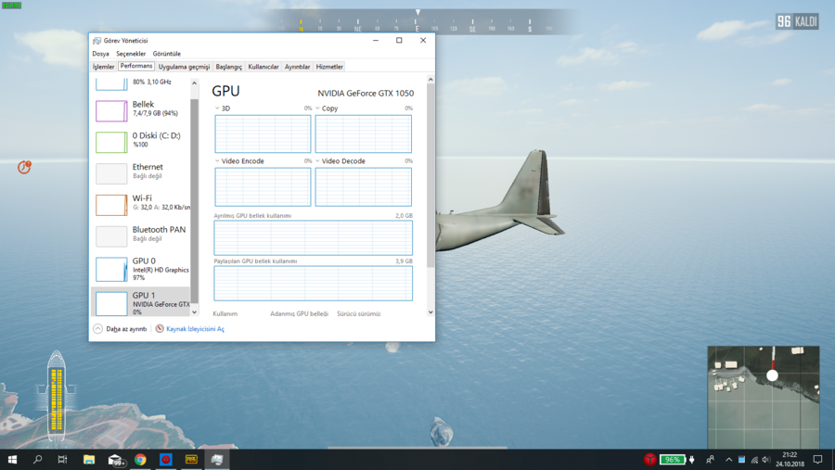Click the power plug tray icon

[692, 460]
